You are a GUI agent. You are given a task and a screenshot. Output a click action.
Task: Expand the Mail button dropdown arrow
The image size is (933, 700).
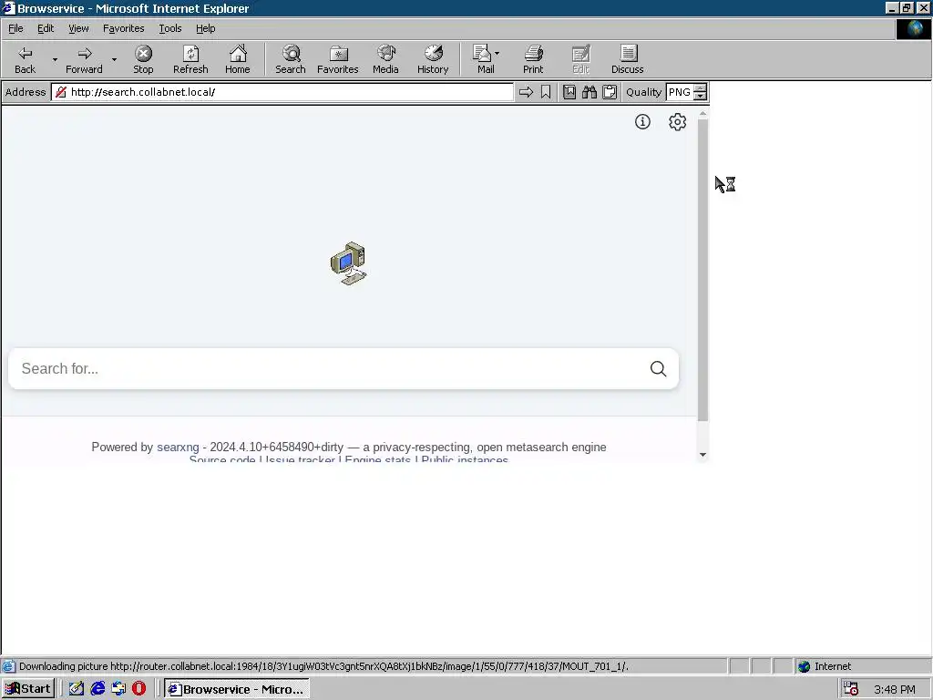click(x=497, y=54)
